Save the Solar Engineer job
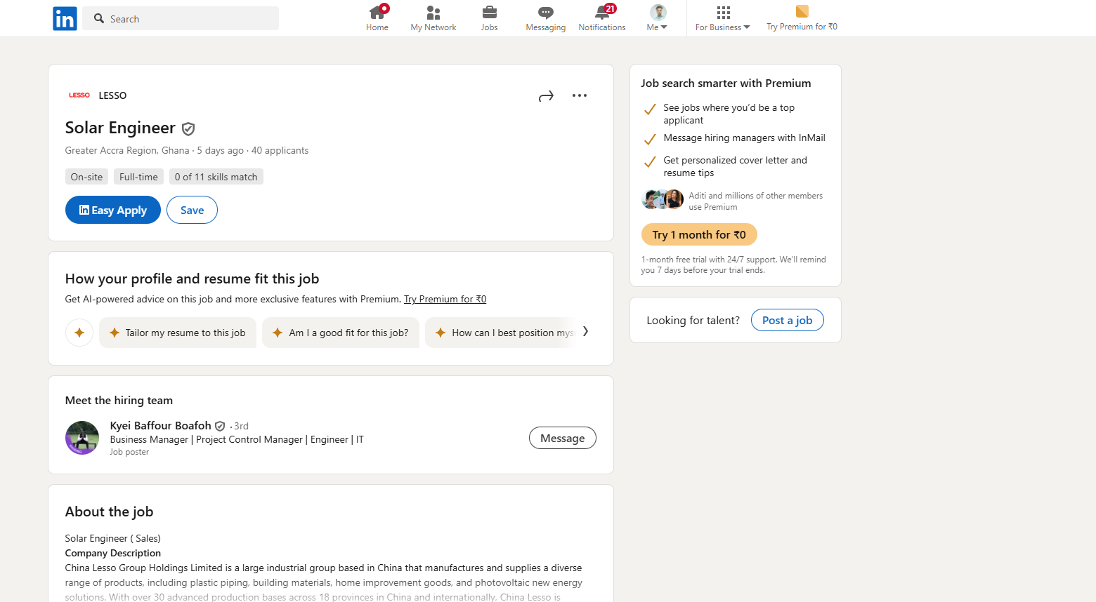 point(192,210)
